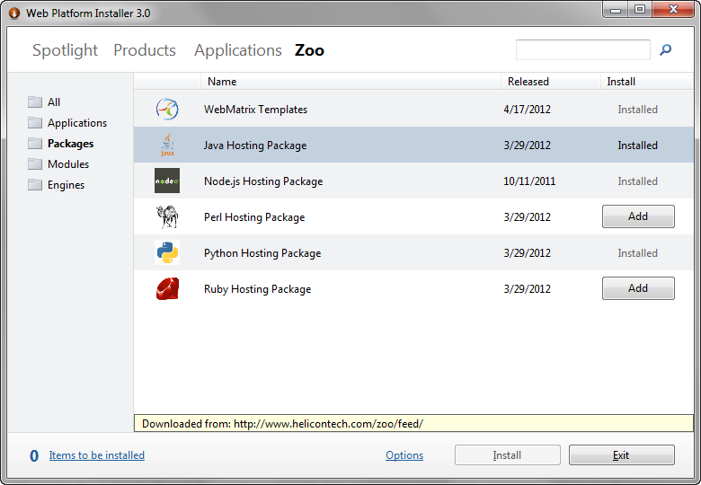Select the Zoo tab
The height and width of the screenshot is (485, 701).
309,50
